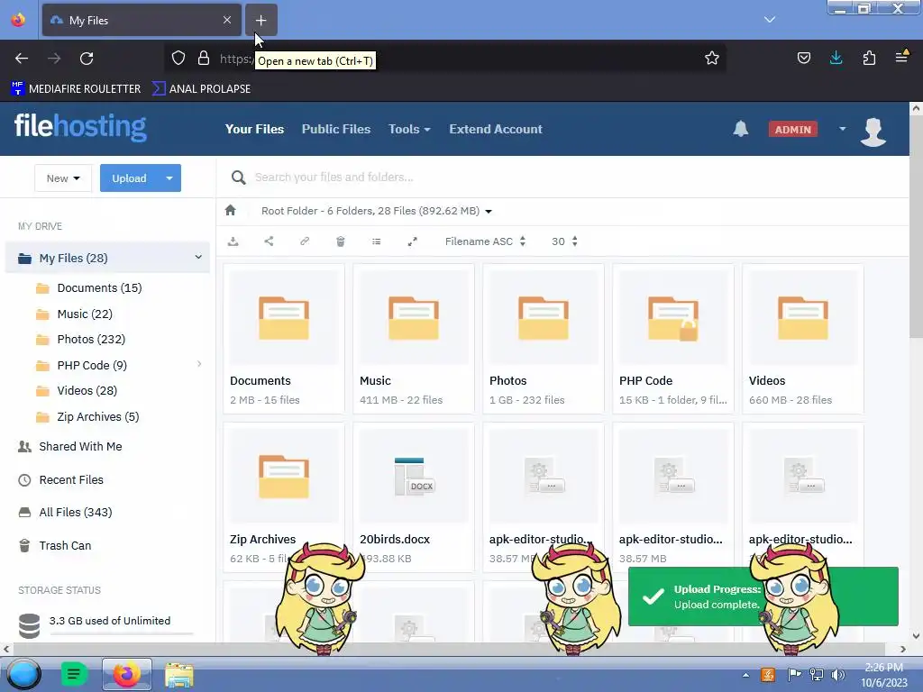Open Trash Can in sidebar

65,546
